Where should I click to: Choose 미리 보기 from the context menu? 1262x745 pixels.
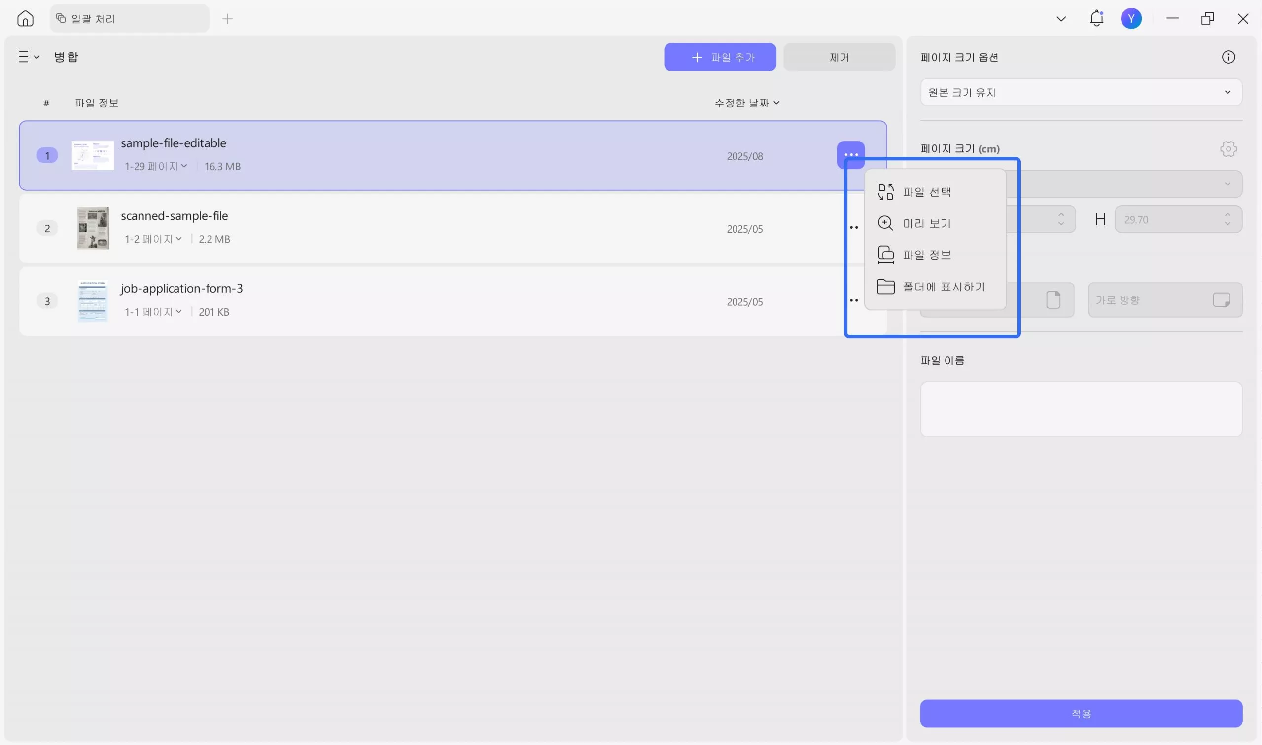pos(926,223)
